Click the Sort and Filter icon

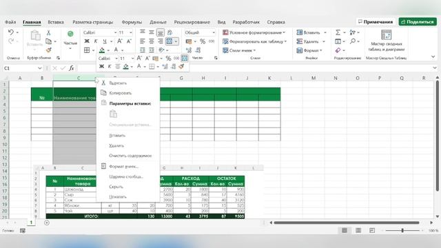pos(352,32)
